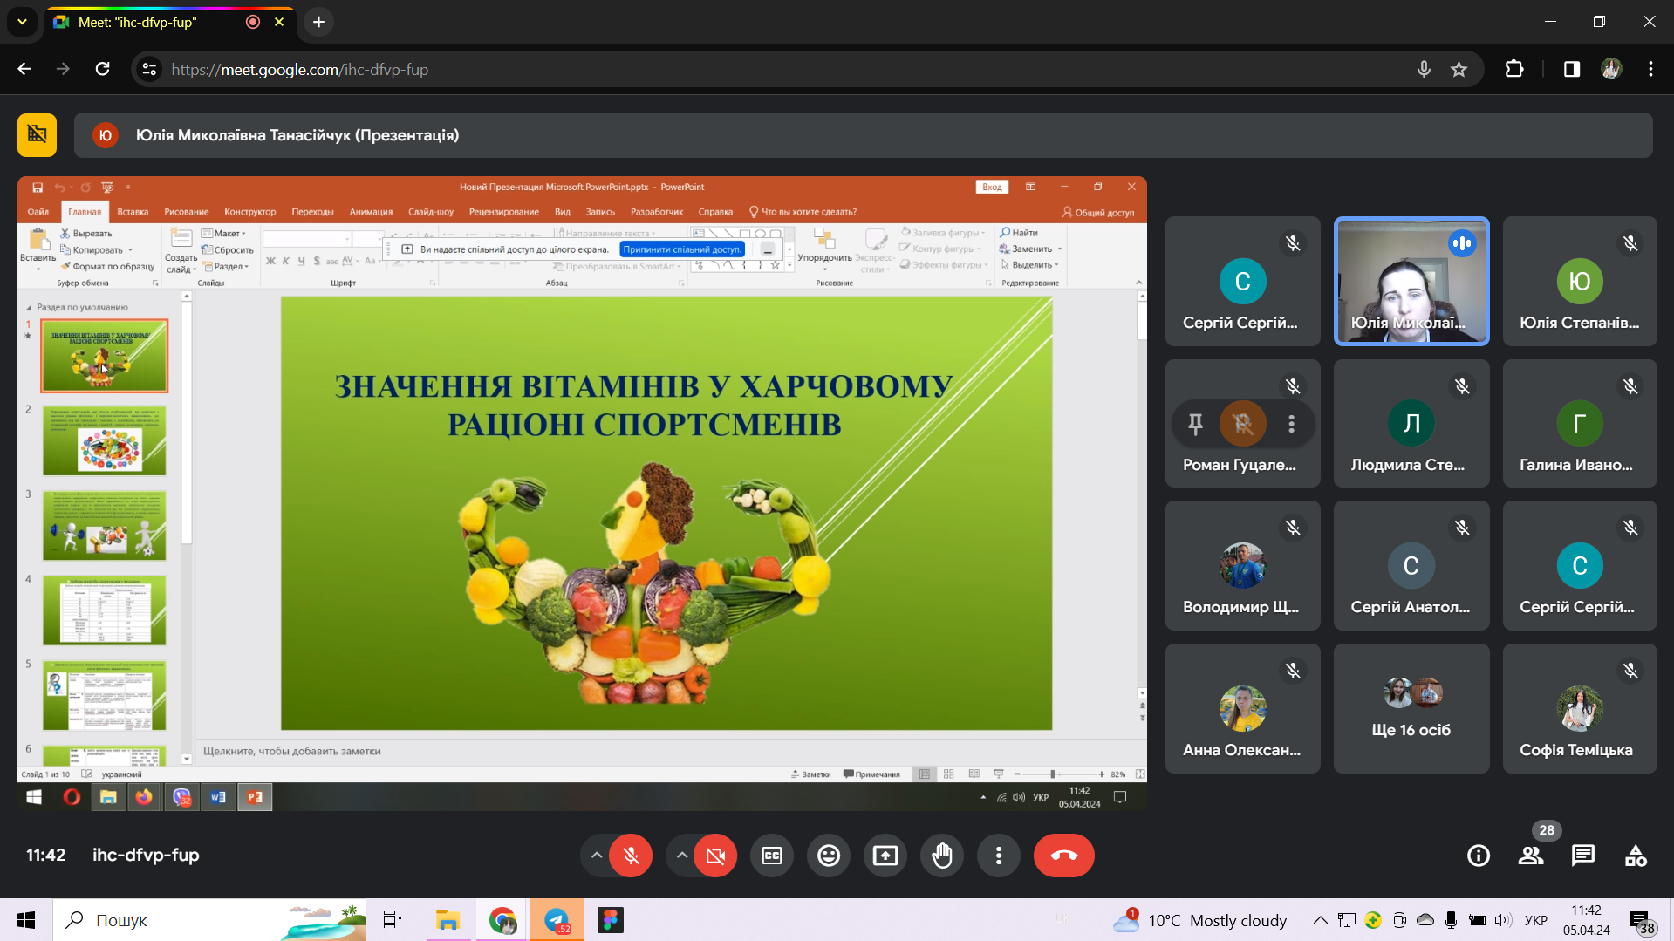Screen dimensions: 1674x941
Task: Open File Explorer from taskbar
Action: click(x=448, y=920)
